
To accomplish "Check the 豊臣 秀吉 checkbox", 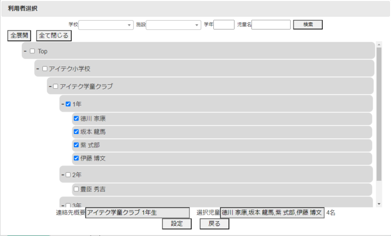I will [x=76, y=189].
